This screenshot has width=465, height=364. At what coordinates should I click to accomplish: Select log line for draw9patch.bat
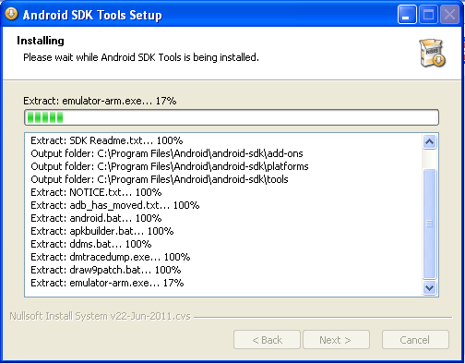click(106, 270)
